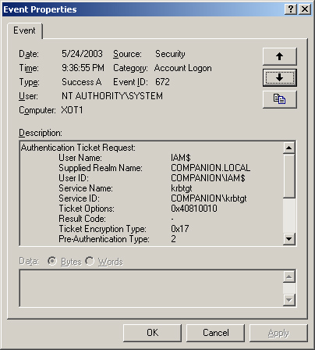Image resolution: width=315 pixels, height=350 pixels.
Task: Dismiss dialog with Cancel button
Action: click(215, 333)
